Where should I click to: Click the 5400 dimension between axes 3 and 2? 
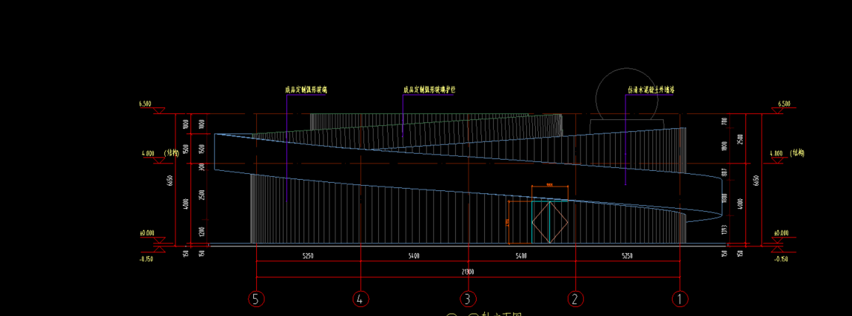click(520, 256)
